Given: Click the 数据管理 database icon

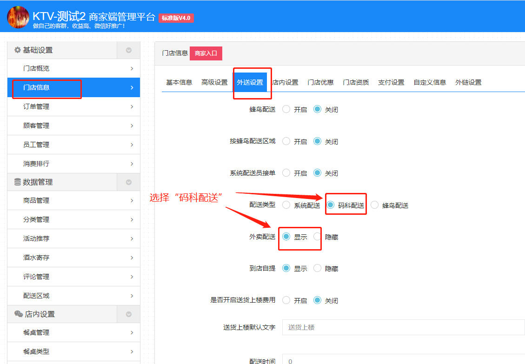Looking at the screenshot, I should pyautogui.click(x=17, y=182).
